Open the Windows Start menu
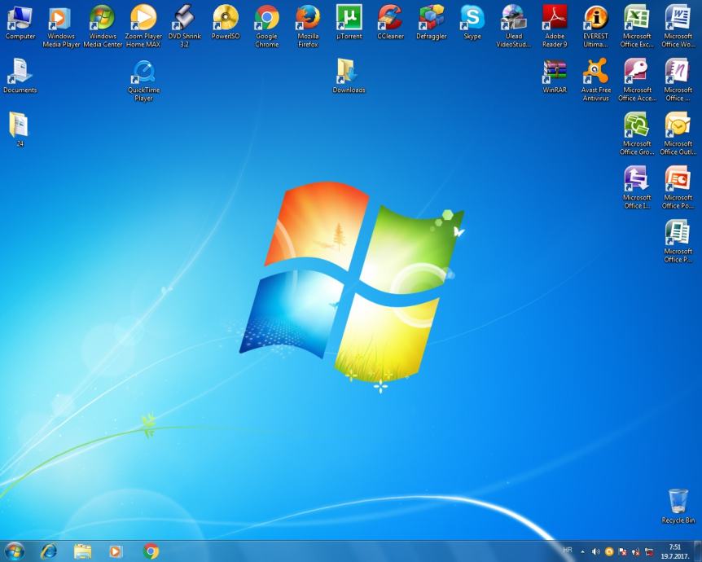Image resolution: width=702 pixels, height=562 pixels. click(14, 551)
